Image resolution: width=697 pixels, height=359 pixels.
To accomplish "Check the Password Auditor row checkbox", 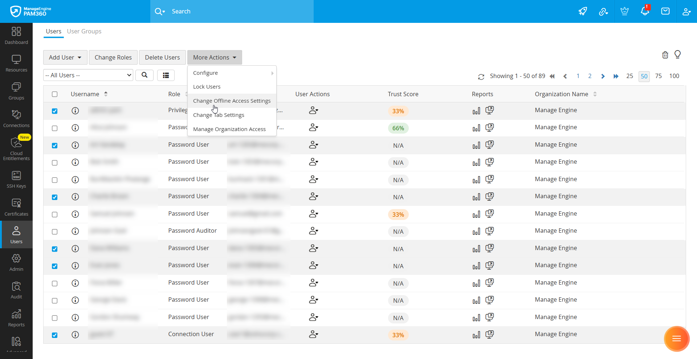I will [x=55, y=232].
